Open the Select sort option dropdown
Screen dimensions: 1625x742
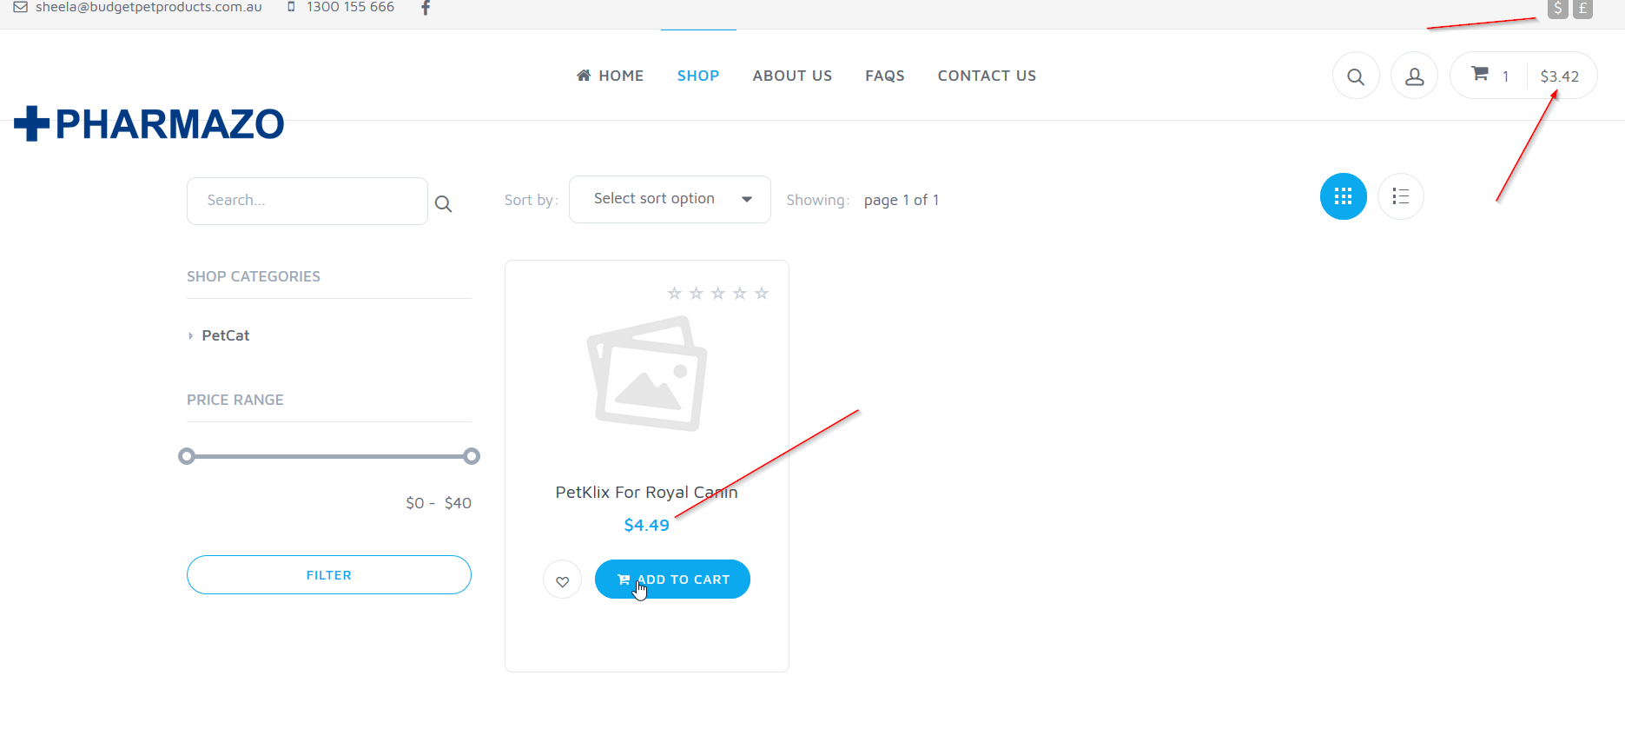[670, 199]
